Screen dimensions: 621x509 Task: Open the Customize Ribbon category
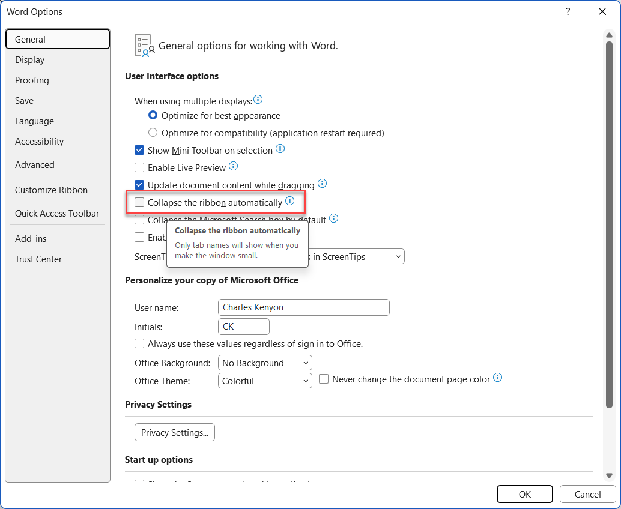coord(51,190)
